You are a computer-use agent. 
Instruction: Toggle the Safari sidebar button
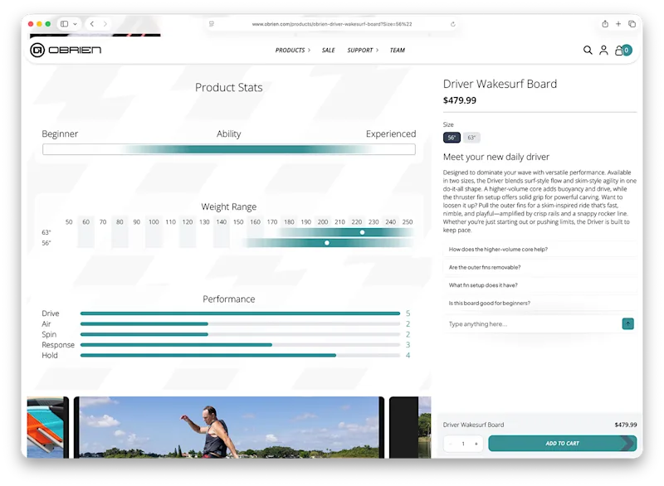pos(65,24)
